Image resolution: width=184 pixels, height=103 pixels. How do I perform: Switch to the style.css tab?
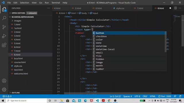119,8
